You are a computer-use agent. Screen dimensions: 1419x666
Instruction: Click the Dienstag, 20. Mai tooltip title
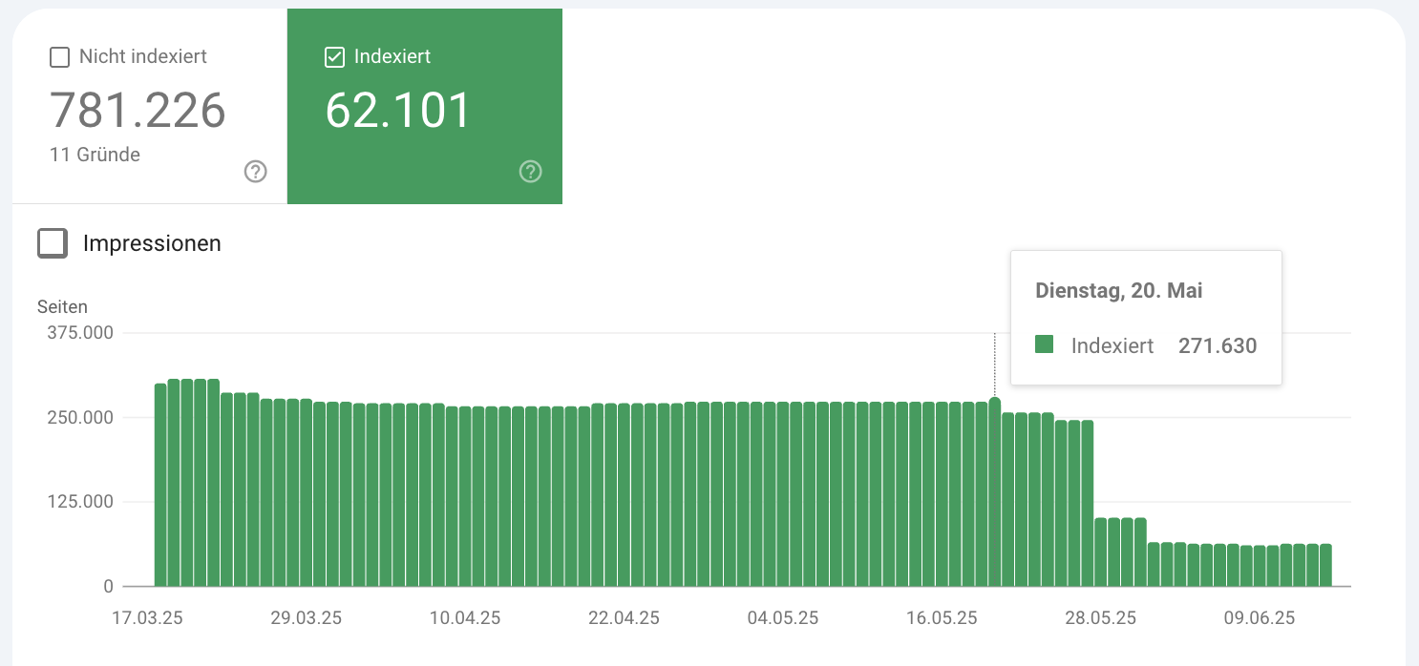1118,291
